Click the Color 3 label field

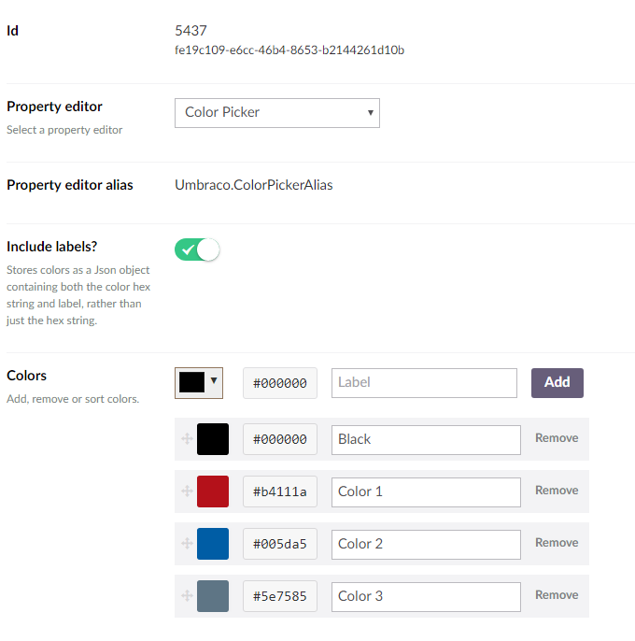426,596
